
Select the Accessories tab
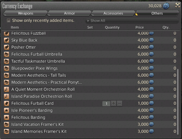[113, 13]
